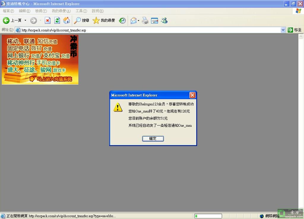Expand the Mail button dropdown arrow
The width and height of the screenshot is (304, 219).
138,20
